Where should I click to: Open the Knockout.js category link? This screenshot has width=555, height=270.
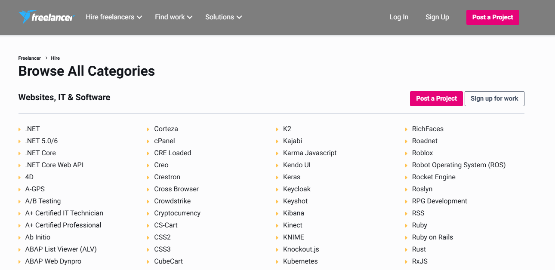tap(301, 249)
